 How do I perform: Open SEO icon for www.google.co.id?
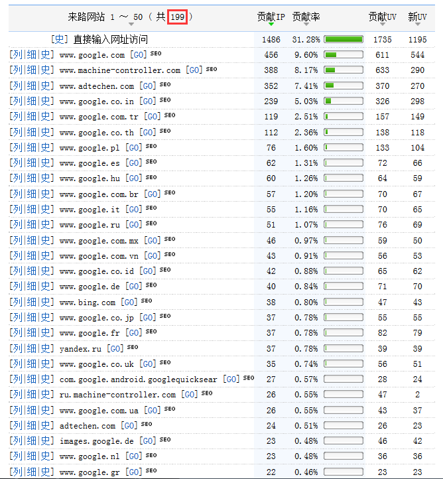coord(165,270)
